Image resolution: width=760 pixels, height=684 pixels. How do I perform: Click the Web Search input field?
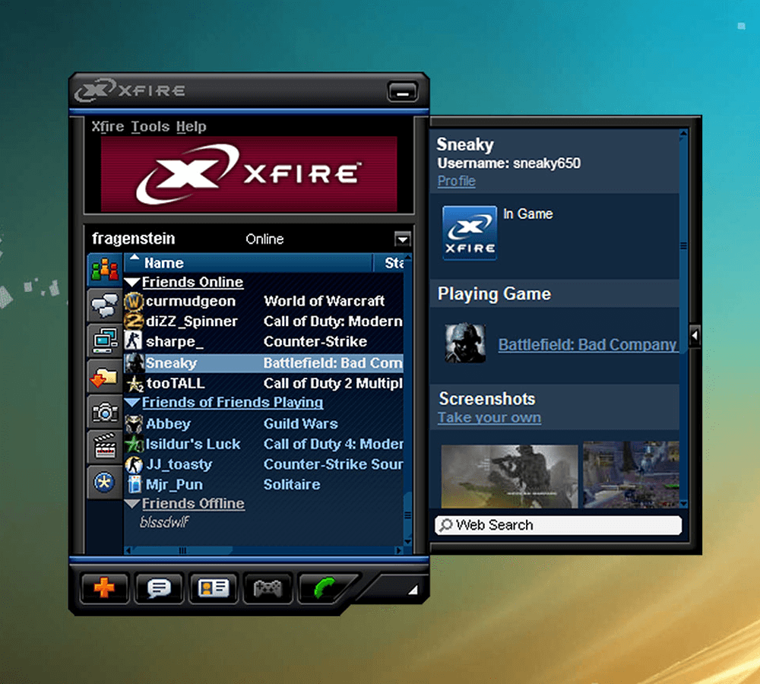(566, 525)
